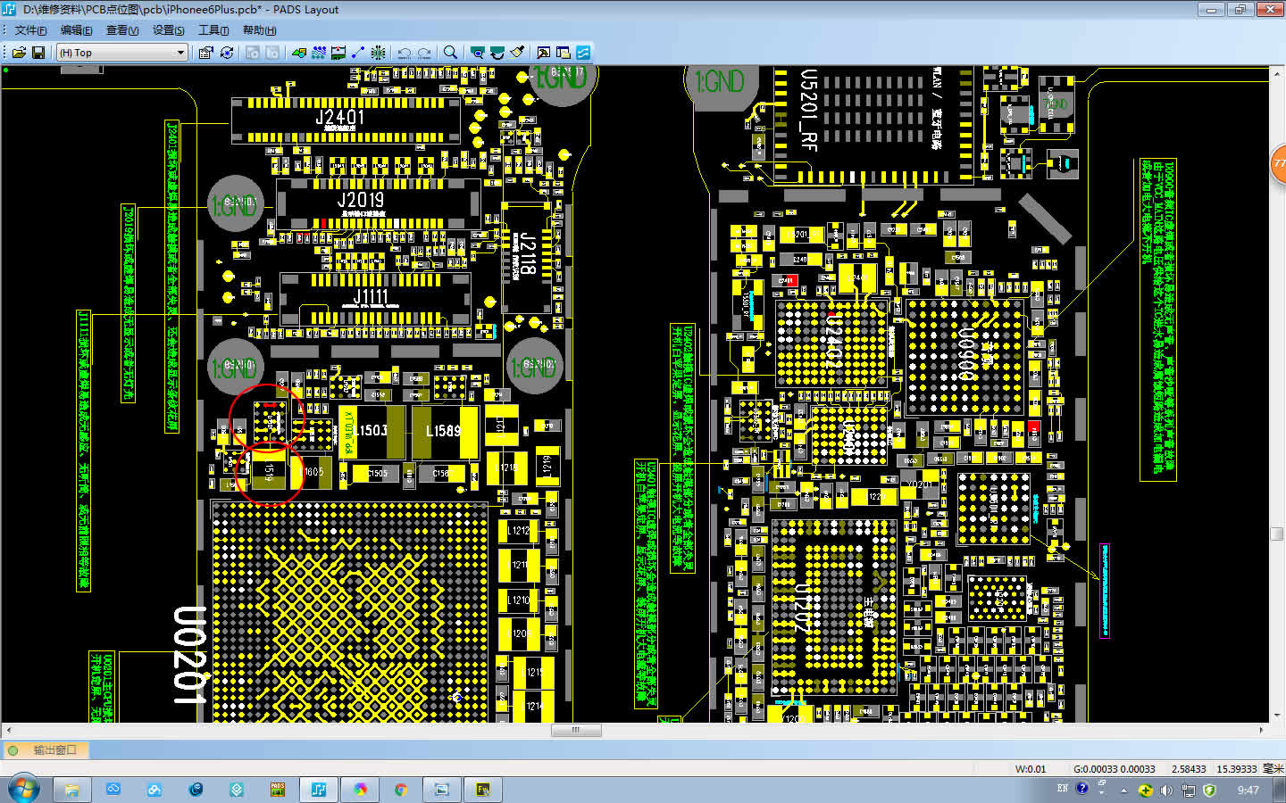Click the G:0.00033 grid status field
This screenshot has height=803, width=1286.
tap(1114, 769)
